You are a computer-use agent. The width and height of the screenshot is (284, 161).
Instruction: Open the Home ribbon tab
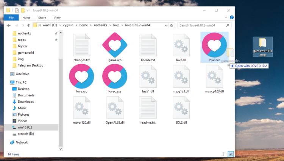pyautogui.click(x=27, y=17)
